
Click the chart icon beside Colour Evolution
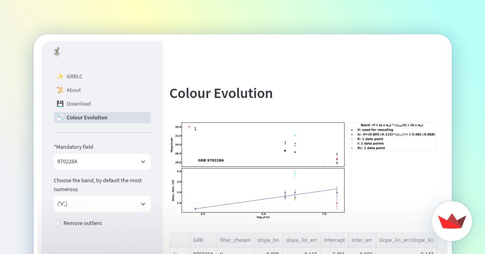[x=60, y=117]
